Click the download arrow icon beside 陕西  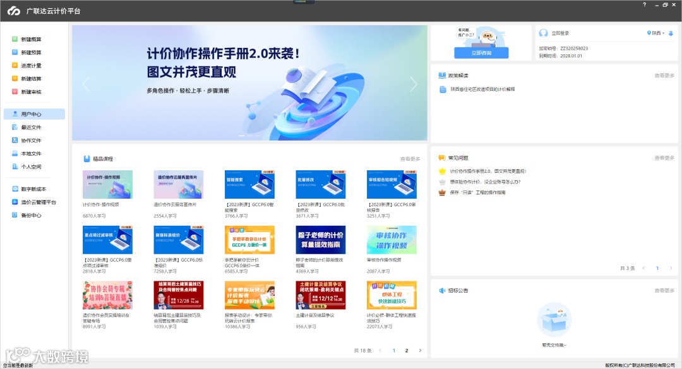(x=671, y=33)
